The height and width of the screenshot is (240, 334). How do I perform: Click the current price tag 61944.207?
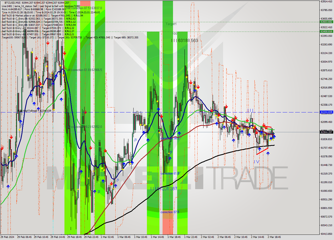(x=326, y=132)
